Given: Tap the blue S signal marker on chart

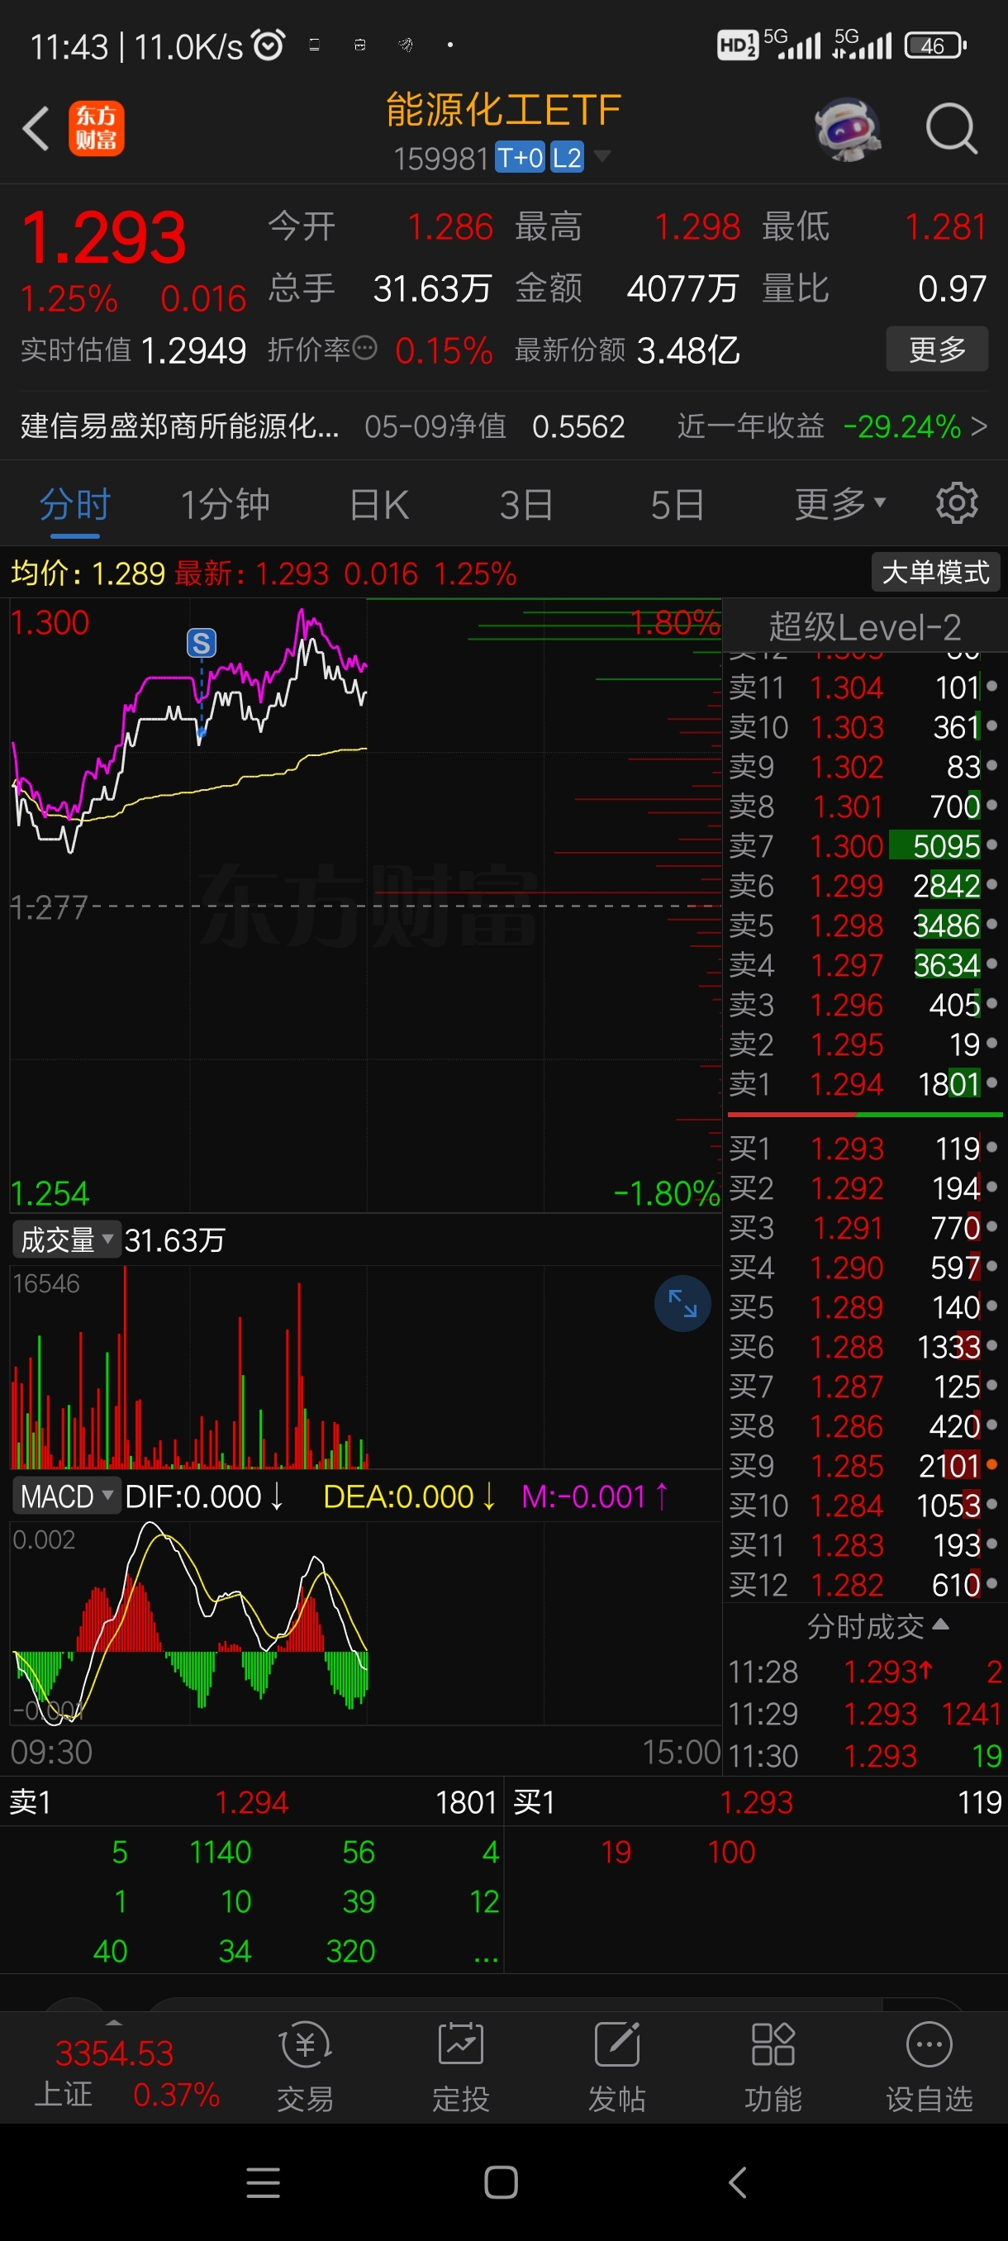Looking at the screenshot, I should click(202, 643).
